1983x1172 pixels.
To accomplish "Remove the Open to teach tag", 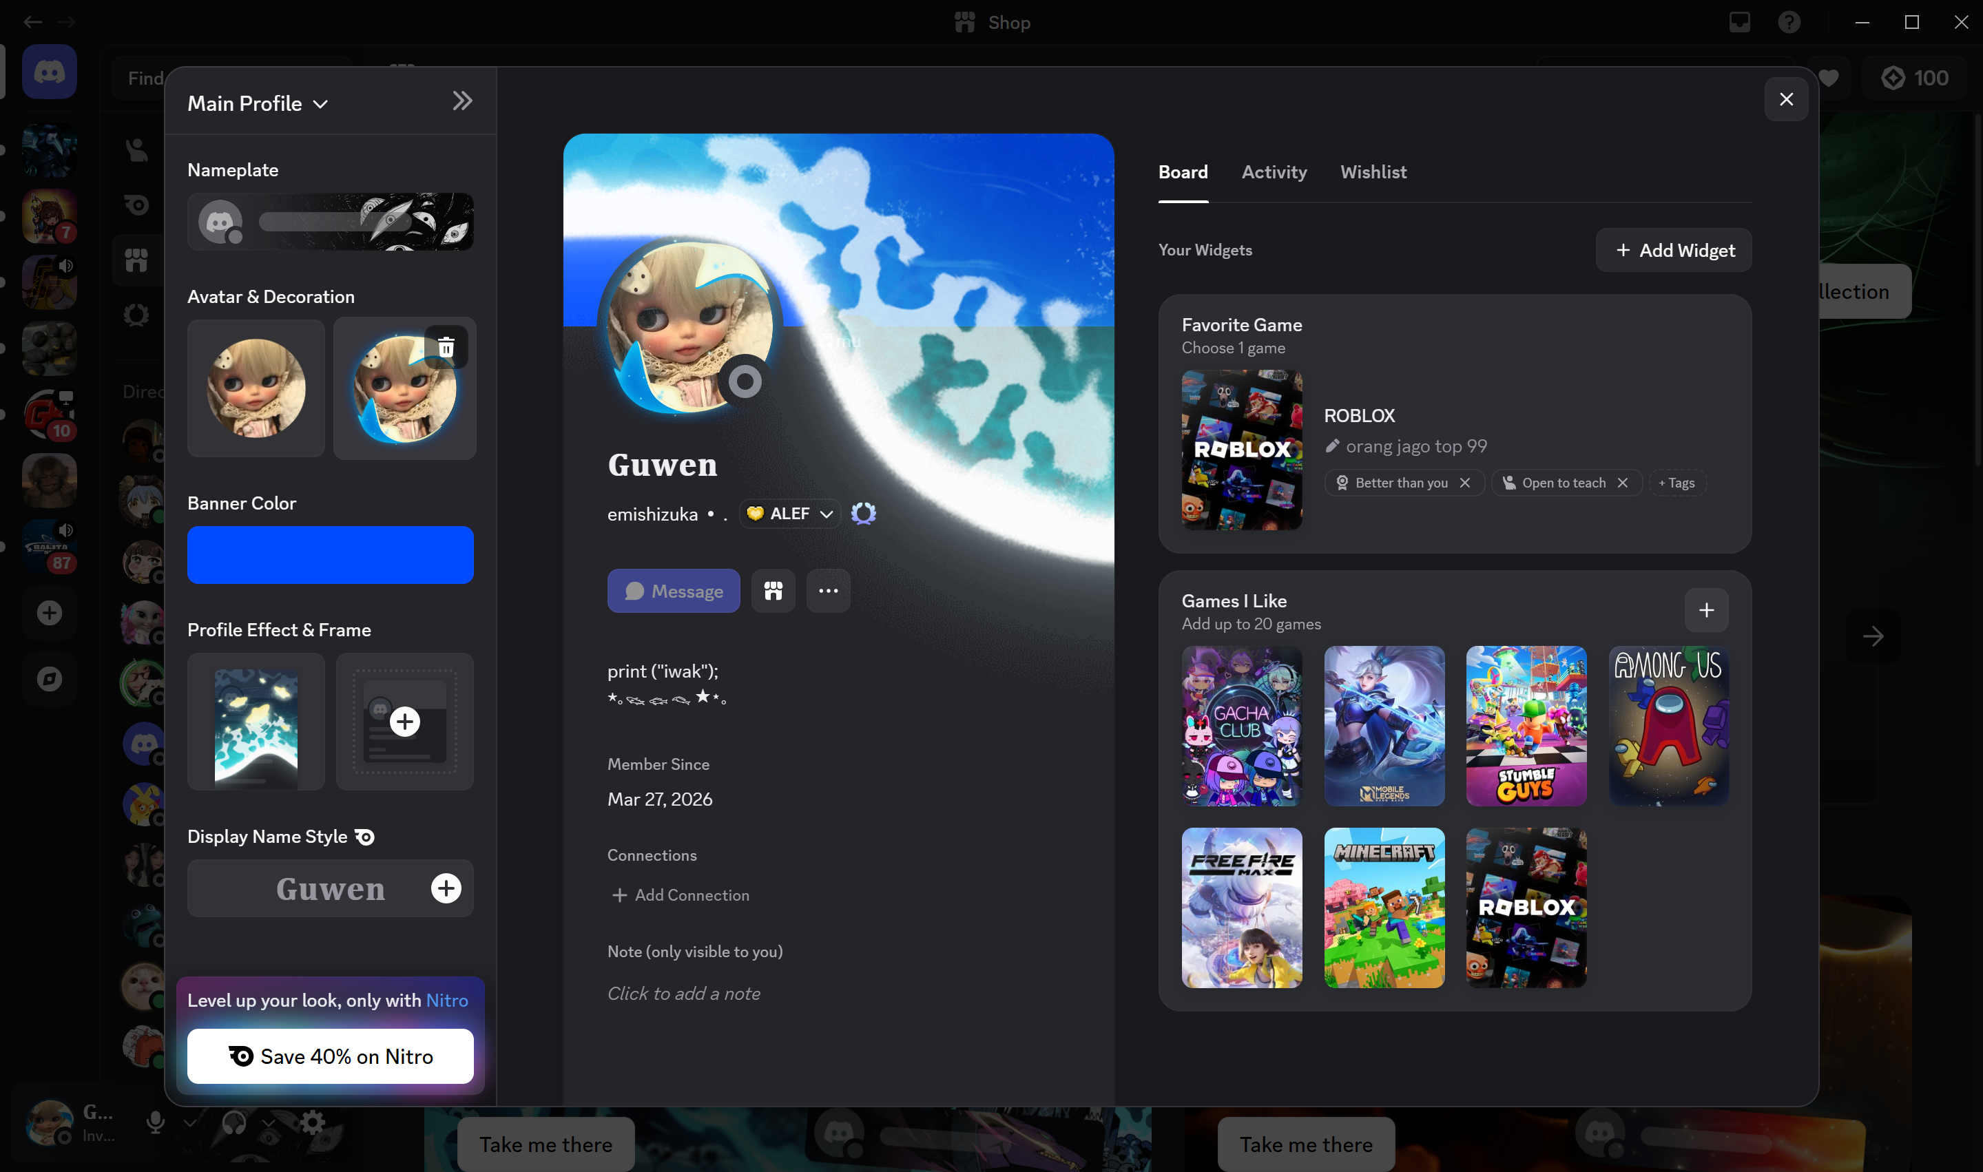I will 1623,483.
